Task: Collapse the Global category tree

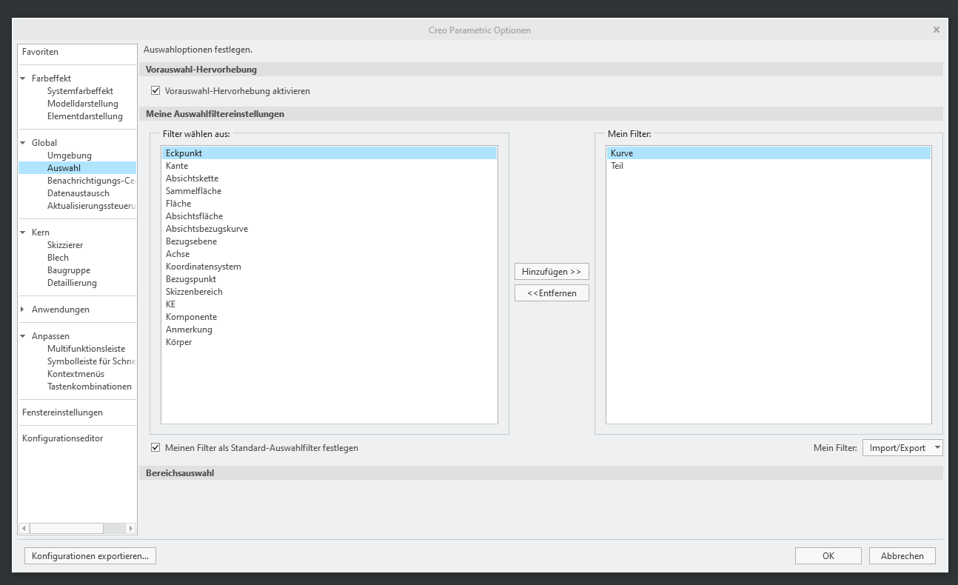Action: tap(22, 142)
